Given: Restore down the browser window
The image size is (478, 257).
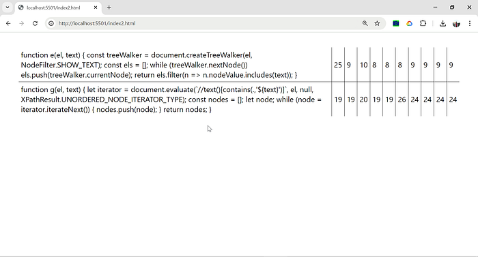Looking at the screenshot, I should click(452, 7).
